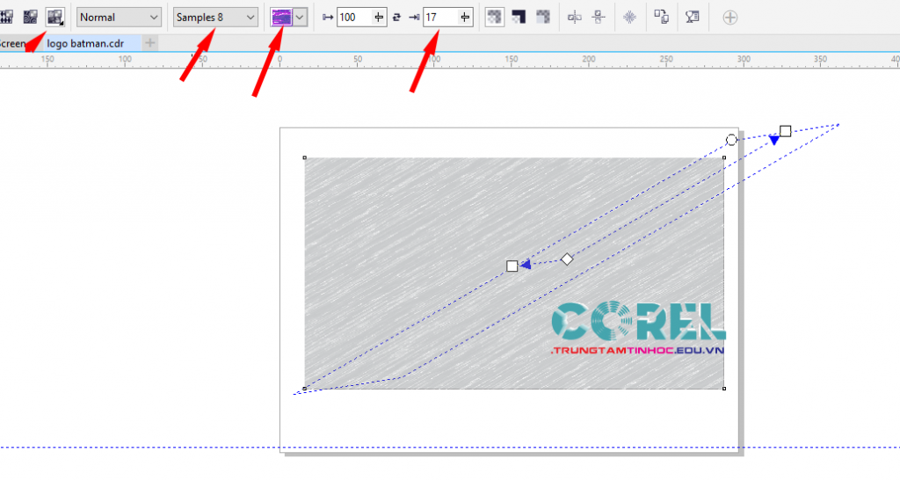Toggle mirror tiles vertically
The width and height of the screenshot is (900, 481).
coord(599,18)
